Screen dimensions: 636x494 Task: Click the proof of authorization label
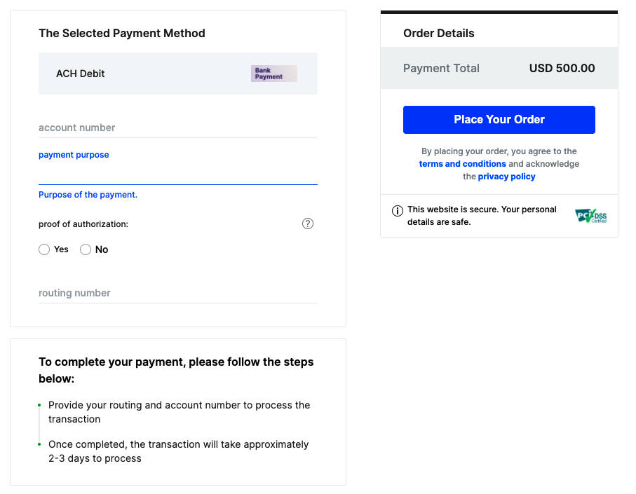pos(83,224)
